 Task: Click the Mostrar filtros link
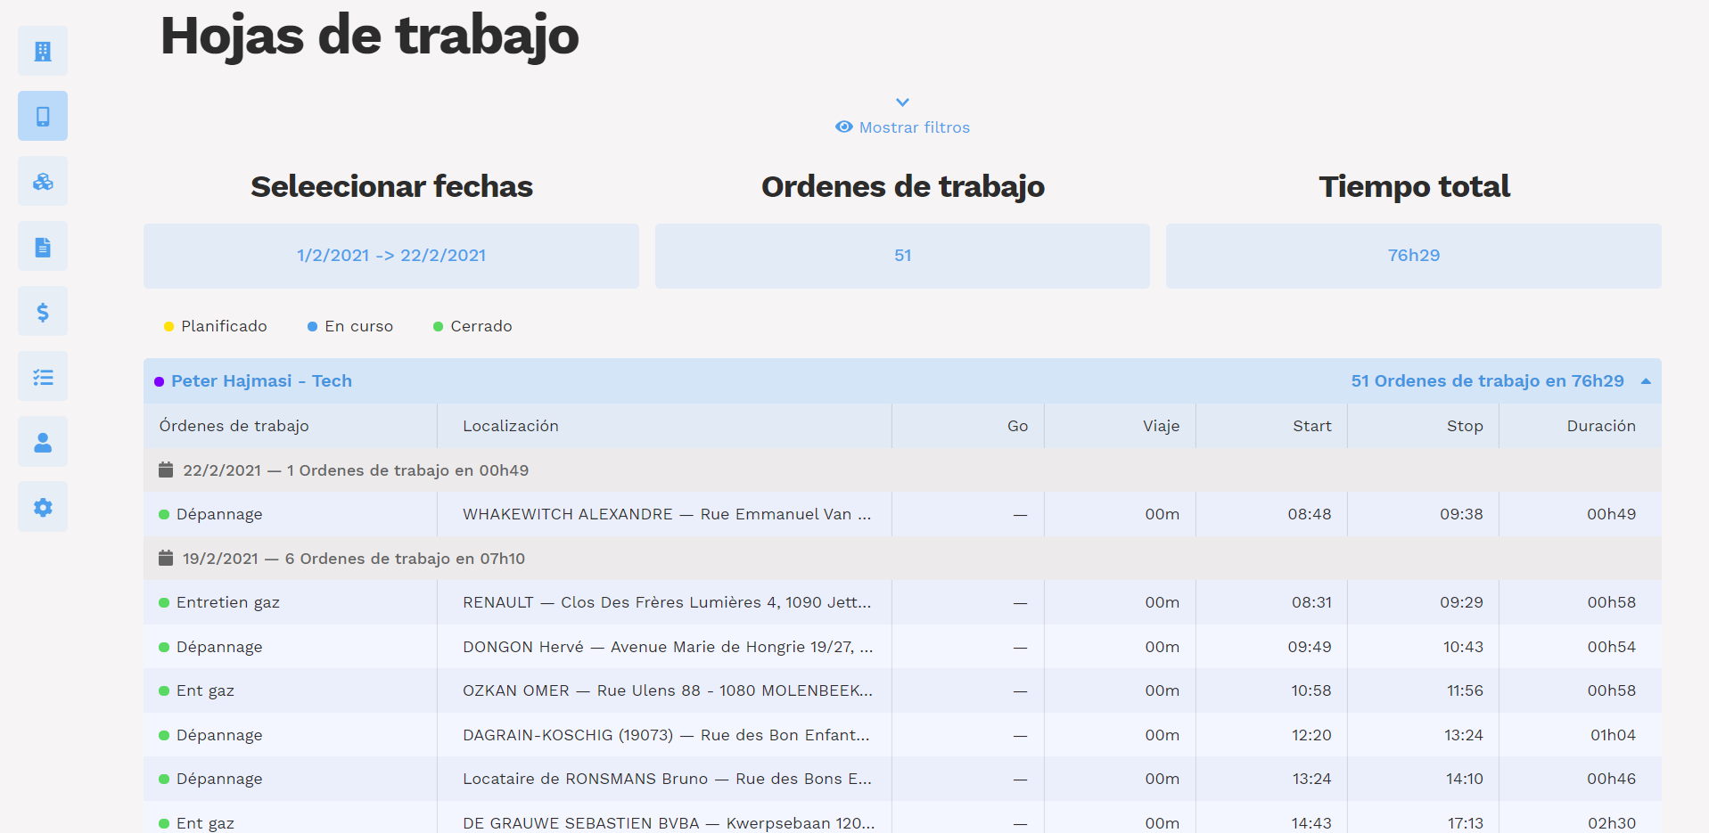click(x=902, y=127)
